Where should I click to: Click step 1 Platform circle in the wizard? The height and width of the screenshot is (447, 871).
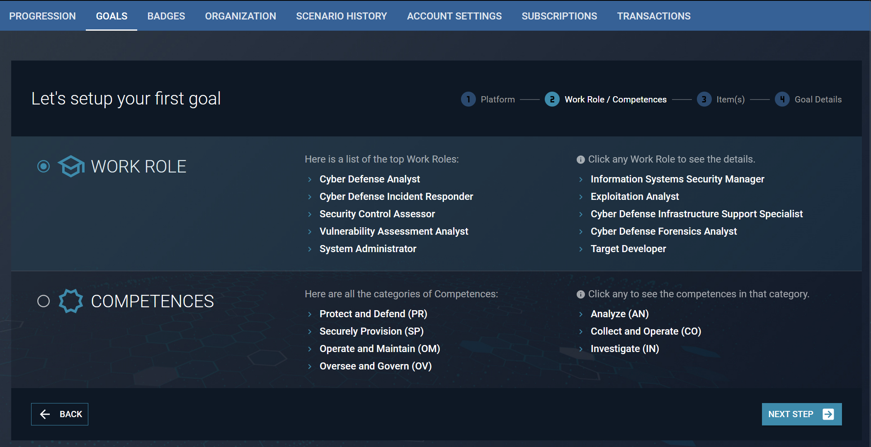tap(468, 99)
